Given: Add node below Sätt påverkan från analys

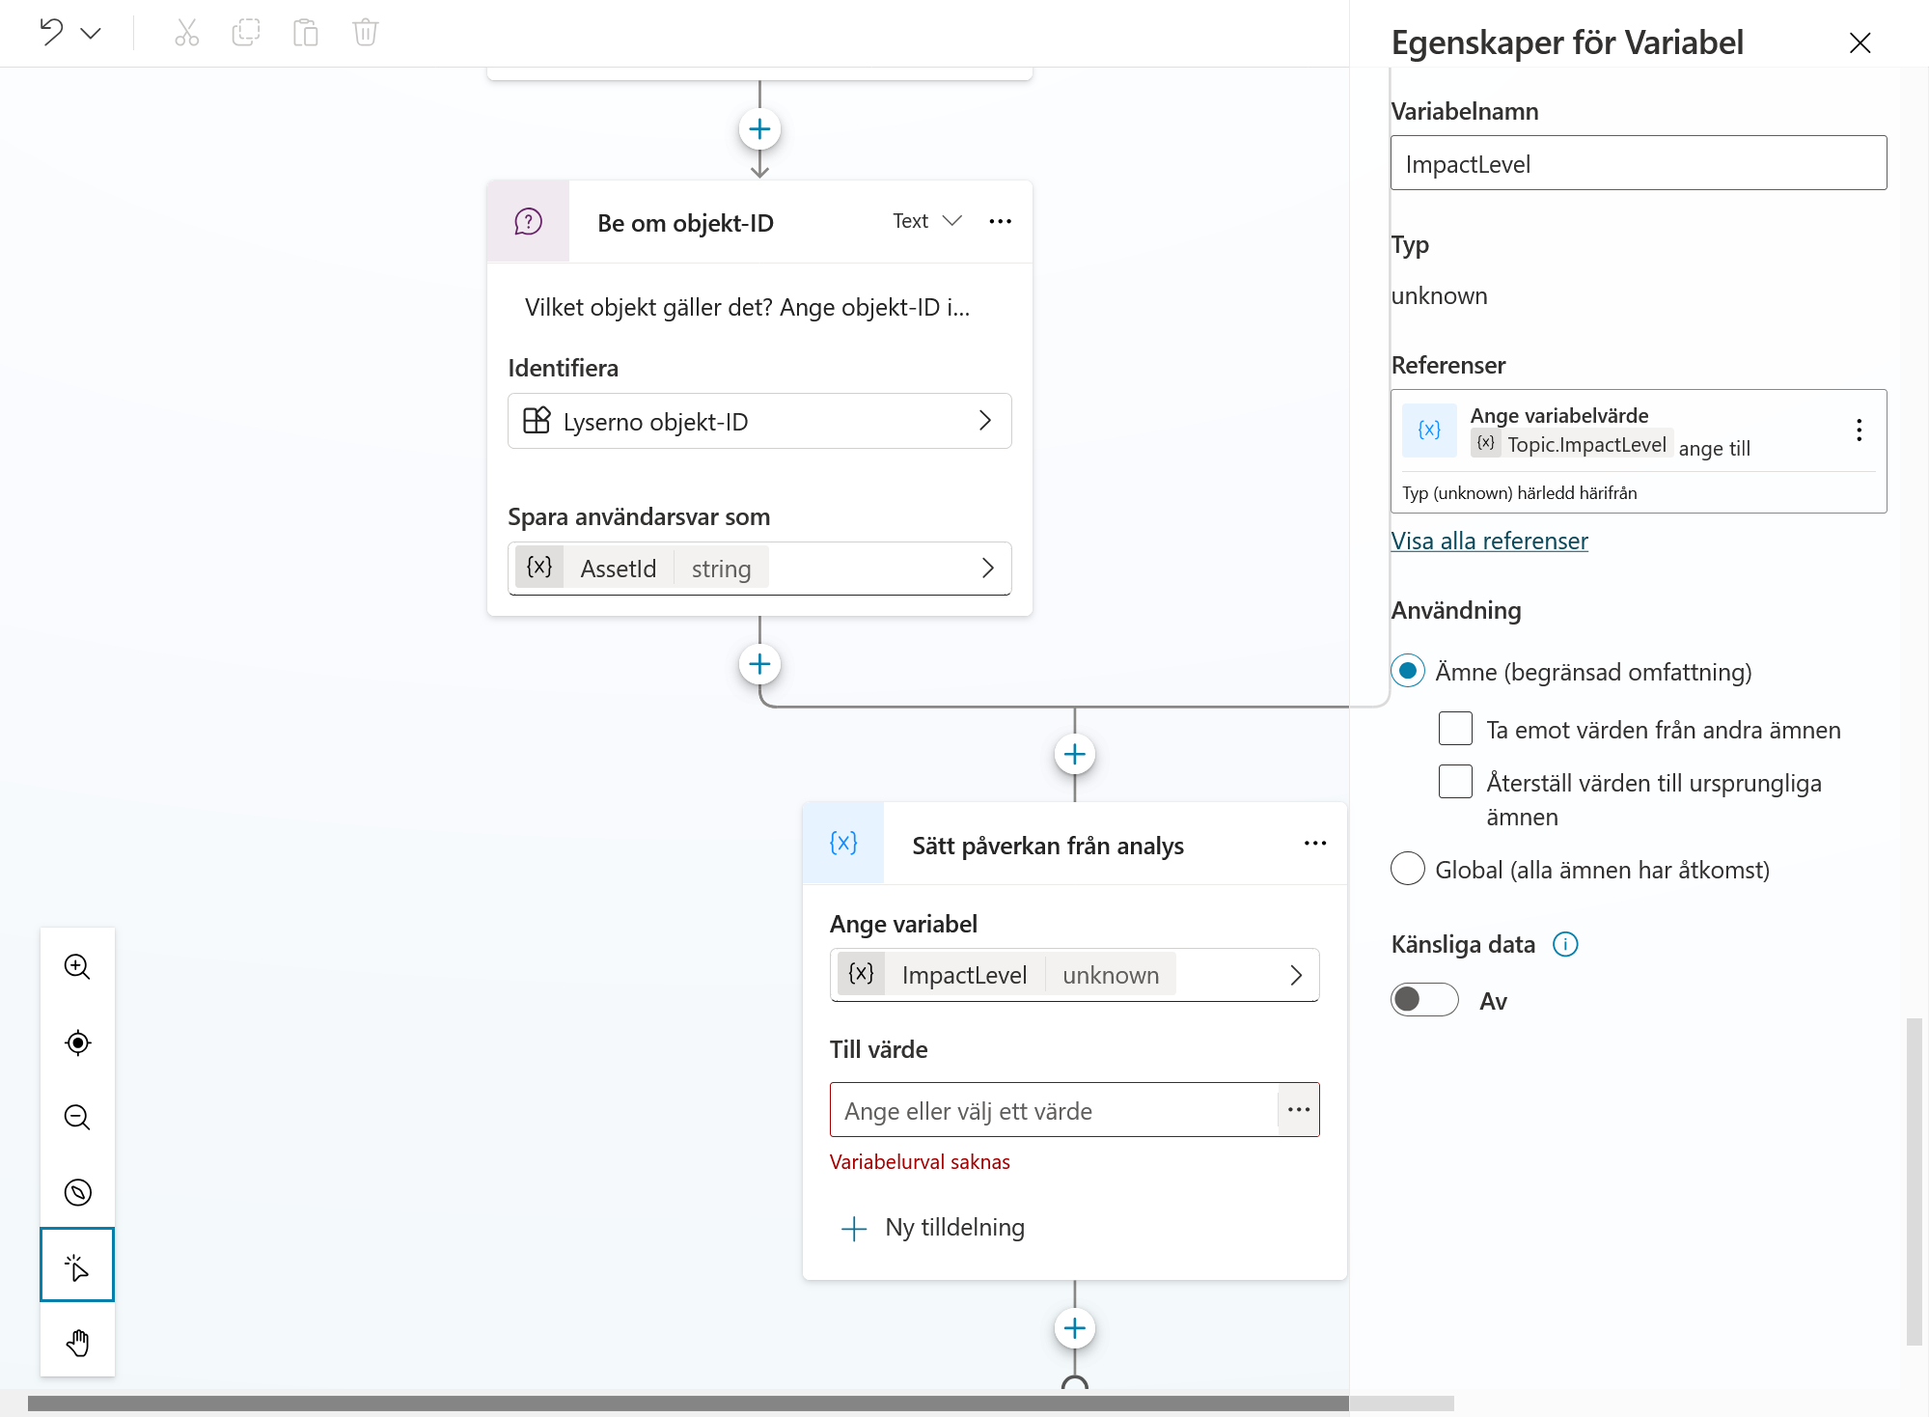Looking at the screenshot, I should (1075, 1328).
